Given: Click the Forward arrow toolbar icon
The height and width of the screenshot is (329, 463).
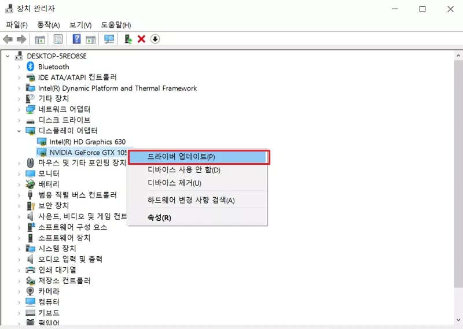Looking at the screenshot, I should point(21,39).
